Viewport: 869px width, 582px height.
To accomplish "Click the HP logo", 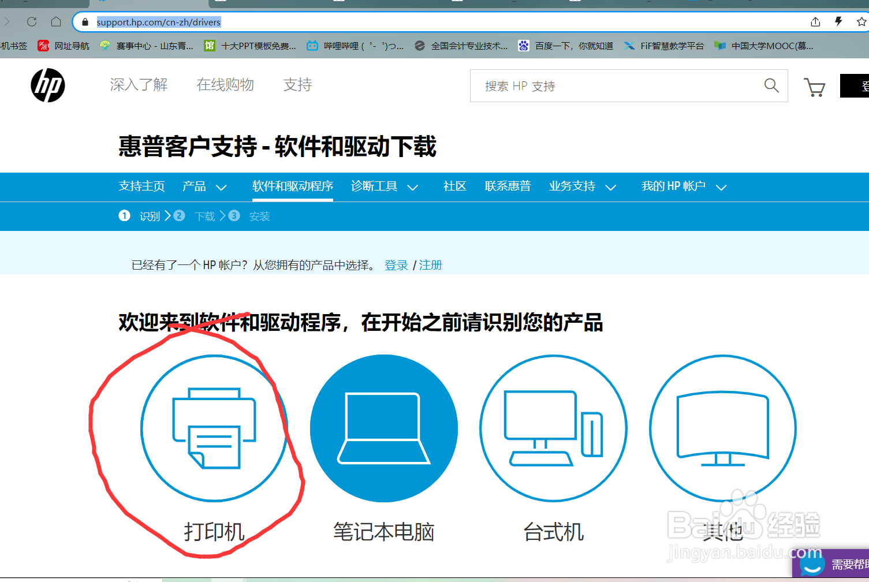I will pyautogui.click(x=48, y=85).
